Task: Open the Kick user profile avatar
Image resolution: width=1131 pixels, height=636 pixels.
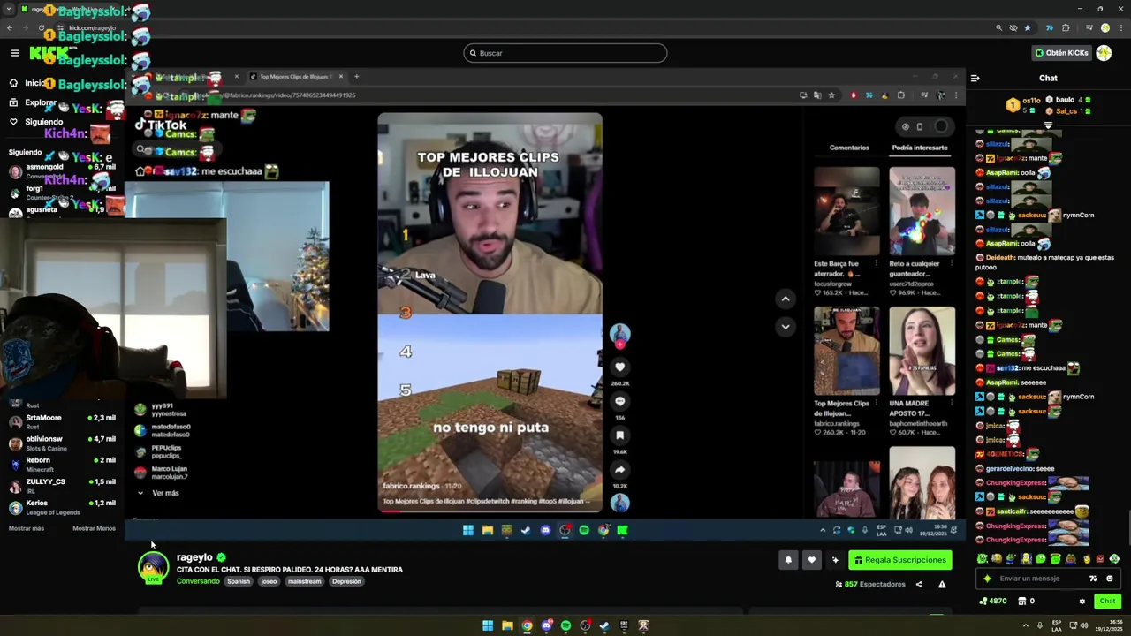Action: tap(1104, 53)
